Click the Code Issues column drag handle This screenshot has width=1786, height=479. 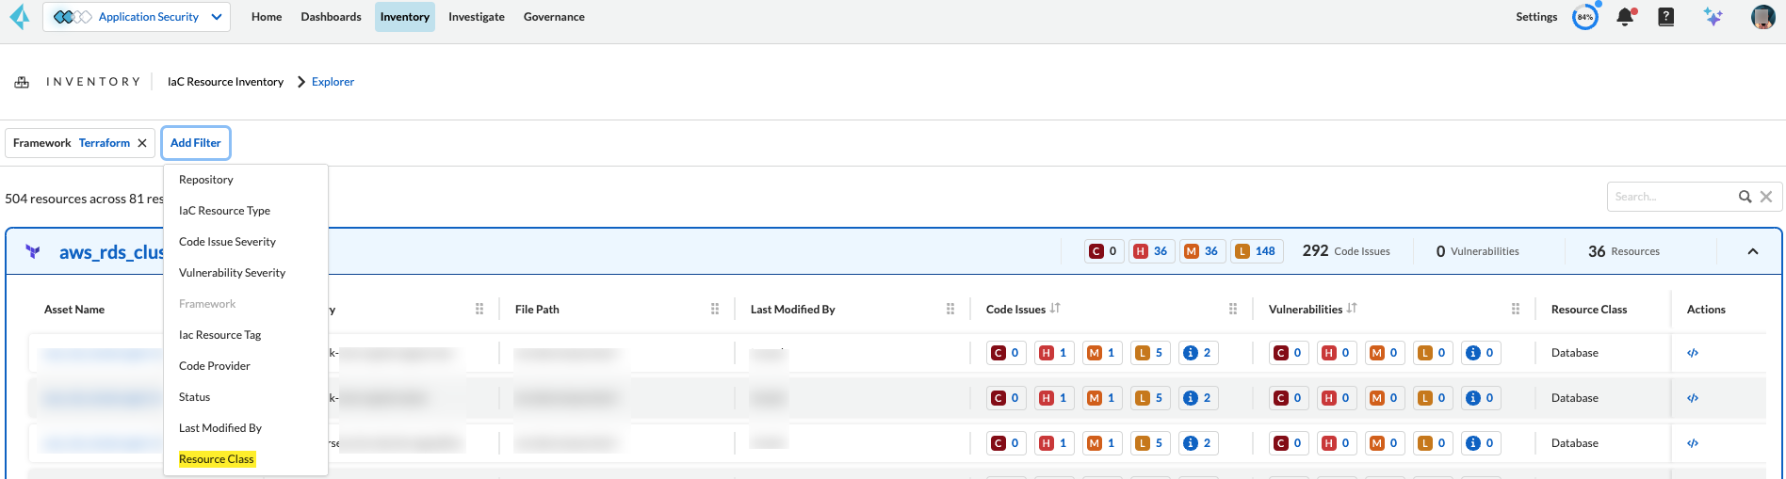click(x=1233, y=309)
